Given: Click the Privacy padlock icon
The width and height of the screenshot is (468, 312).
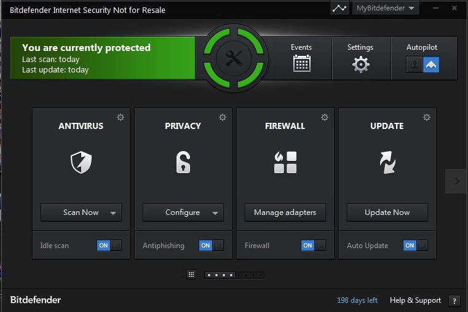Looking at the screenshot, I should click(x=183, y=163).
